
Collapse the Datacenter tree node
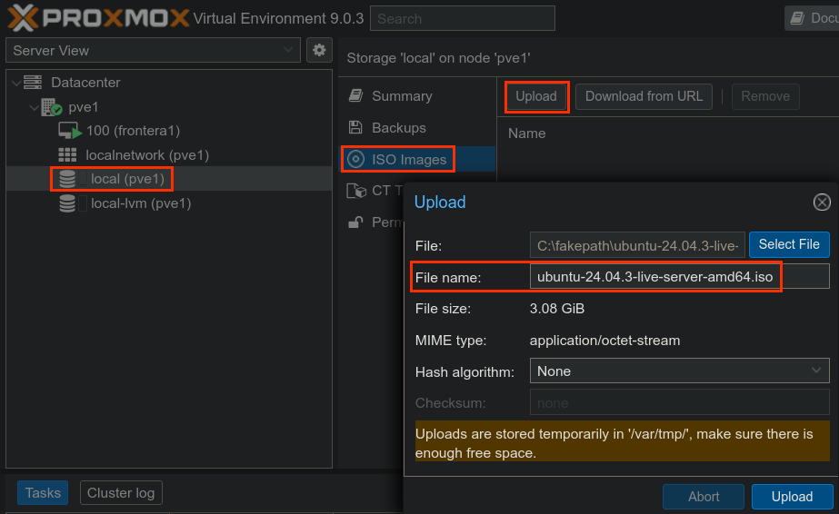coord(15,83)
